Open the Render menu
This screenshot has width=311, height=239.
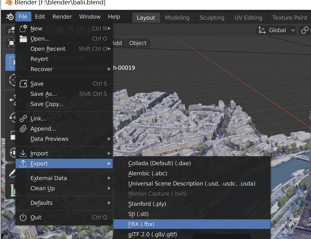(62, 16)
